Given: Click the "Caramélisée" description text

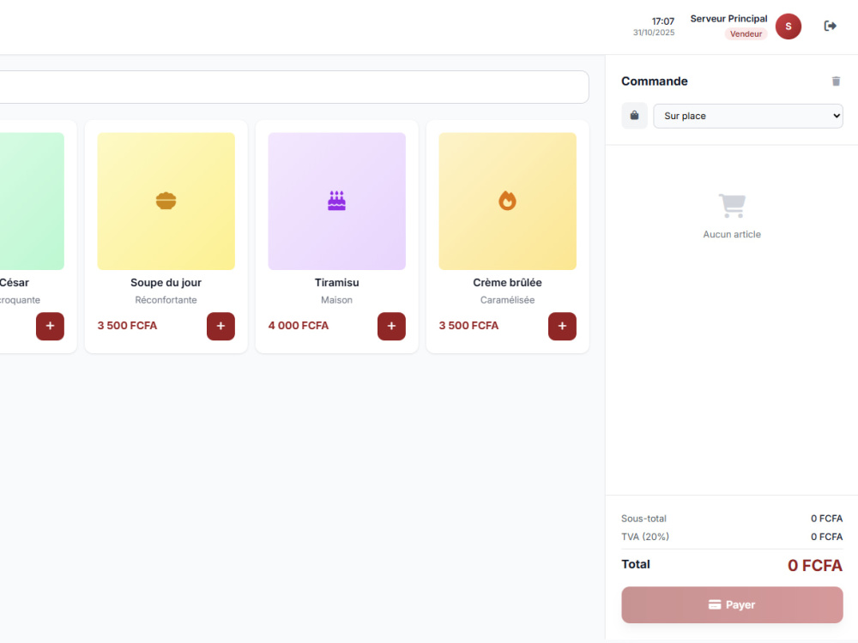Looking at the screenshot, I should (507, 300).
